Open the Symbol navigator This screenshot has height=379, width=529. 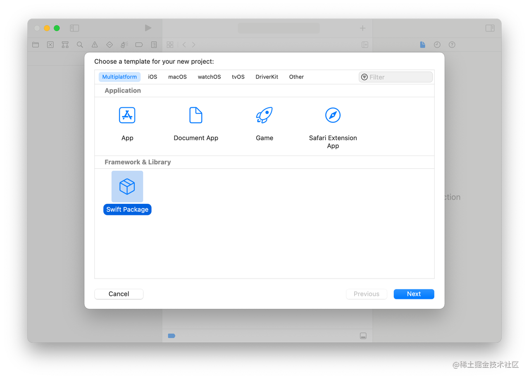65,45
